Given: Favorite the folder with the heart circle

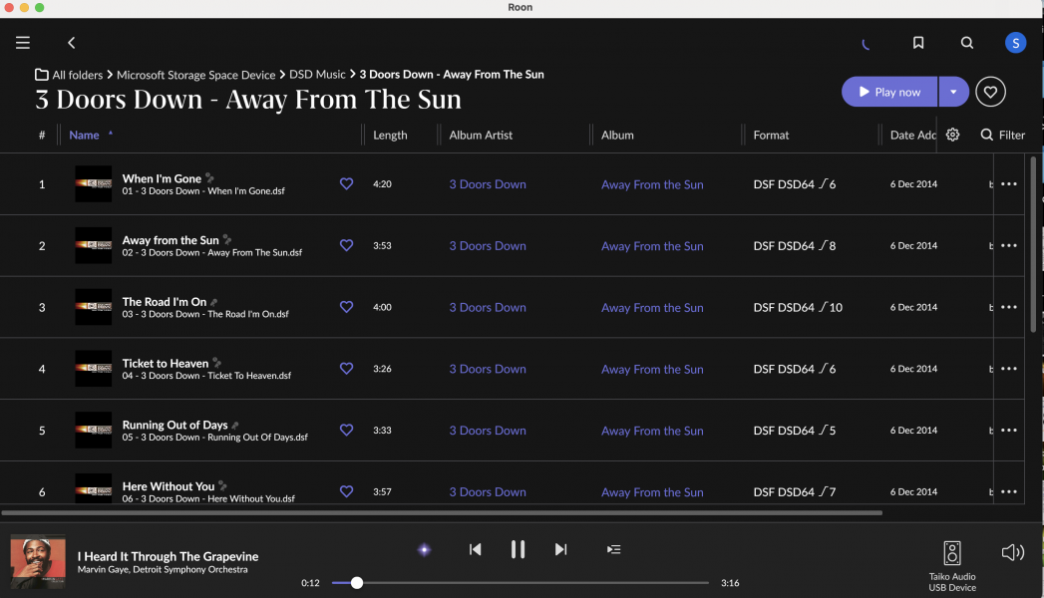Looking at the screenshot, I should coord(990,92).
